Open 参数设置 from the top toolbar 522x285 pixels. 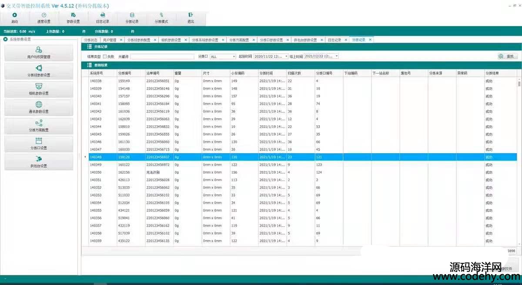tap(73, 18)
